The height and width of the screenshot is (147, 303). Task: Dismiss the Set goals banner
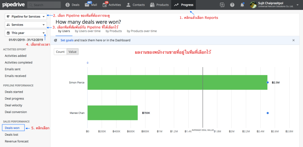294,40
